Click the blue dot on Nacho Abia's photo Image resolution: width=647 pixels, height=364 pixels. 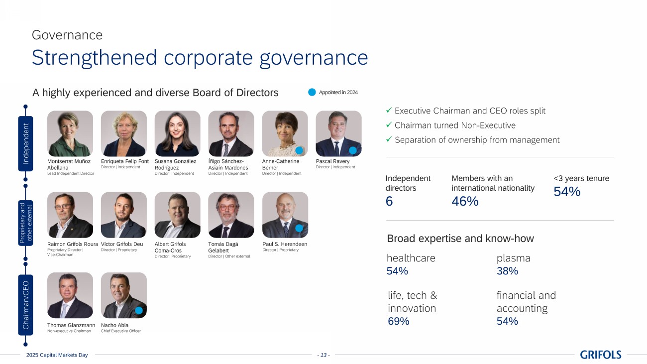(x=139, y=311)
